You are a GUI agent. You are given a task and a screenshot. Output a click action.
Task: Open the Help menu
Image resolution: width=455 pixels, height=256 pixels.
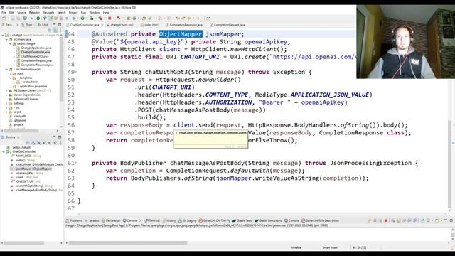[x=106, y=13]
